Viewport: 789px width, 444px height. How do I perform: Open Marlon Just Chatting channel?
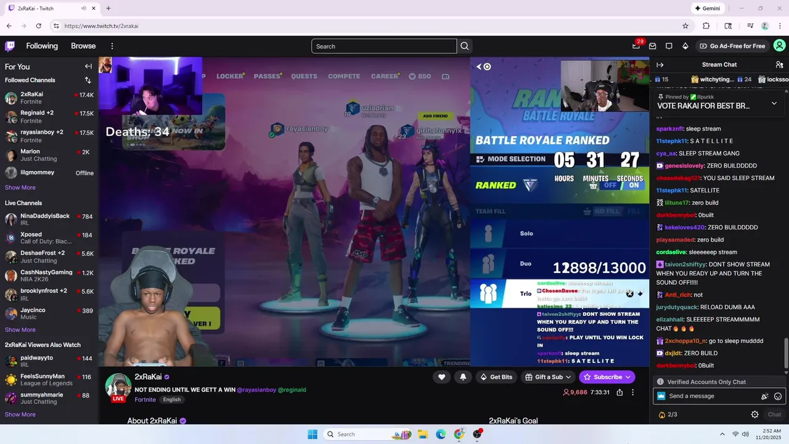coord(49,155)
